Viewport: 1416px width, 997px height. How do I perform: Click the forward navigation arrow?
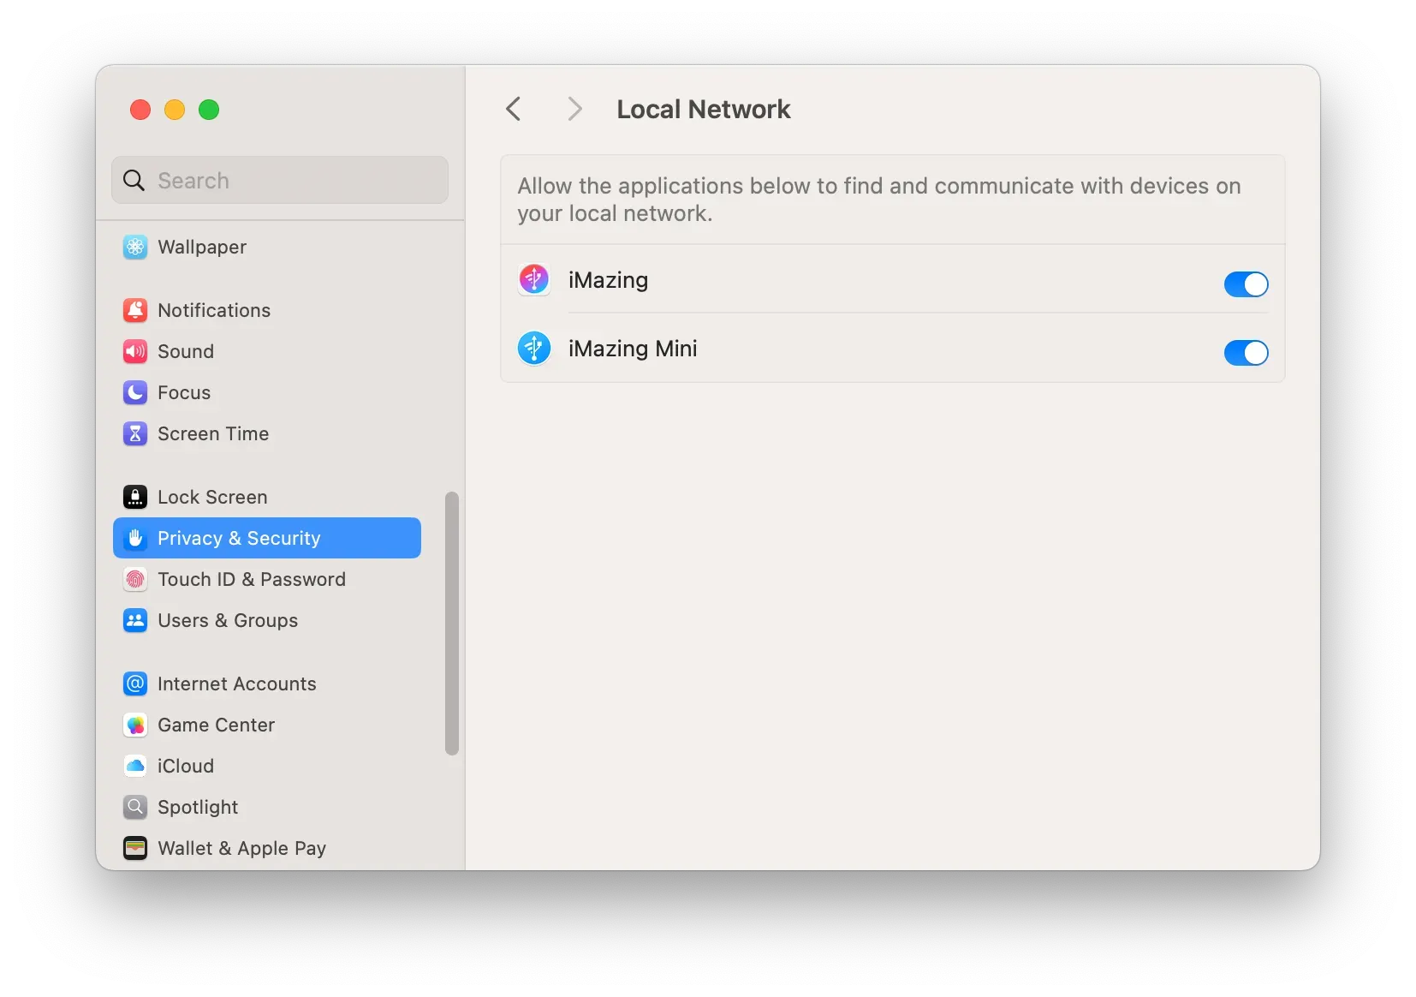click(574, 109)
